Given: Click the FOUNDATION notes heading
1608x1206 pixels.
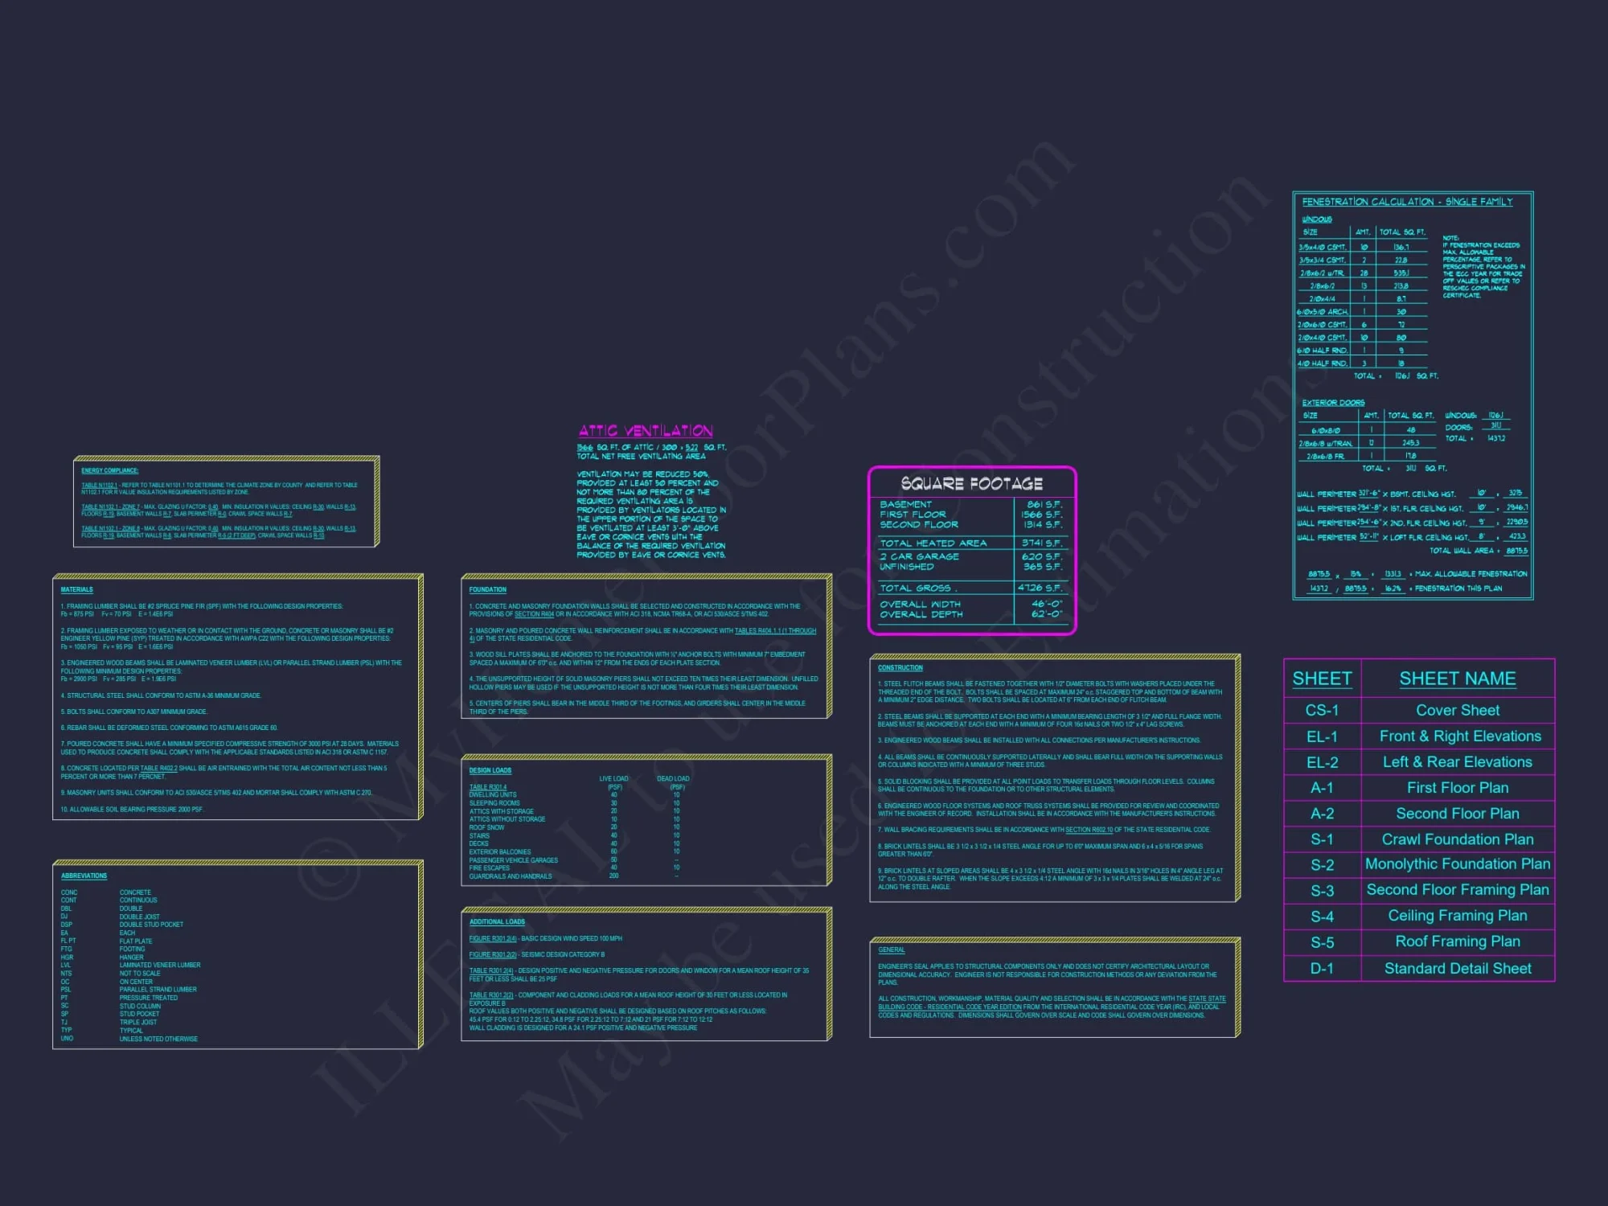Looking at the screenshot, I should click(x=487, y=589).
